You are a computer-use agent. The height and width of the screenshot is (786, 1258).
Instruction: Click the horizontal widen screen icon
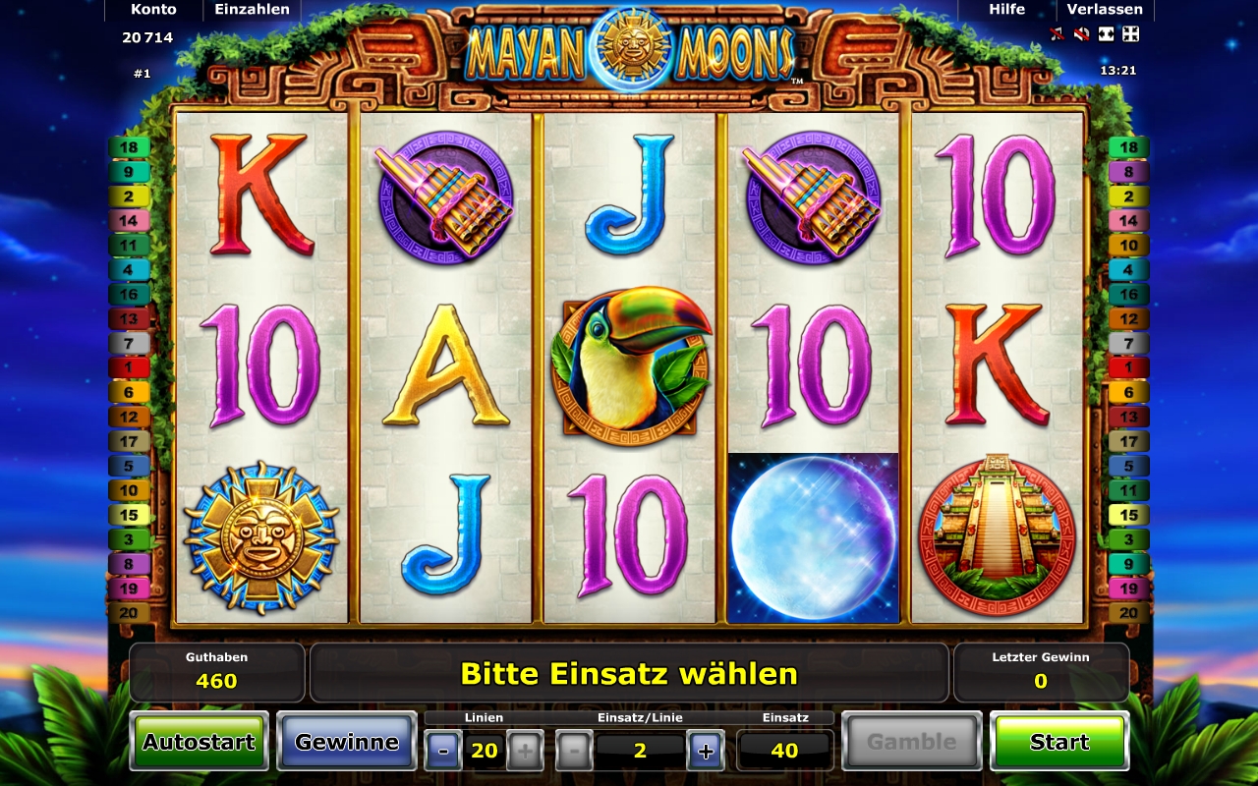coord(1107,34)
